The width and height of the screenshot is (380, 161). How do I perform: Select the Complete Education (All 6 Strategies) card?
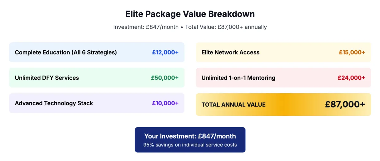tap(97, 52)
